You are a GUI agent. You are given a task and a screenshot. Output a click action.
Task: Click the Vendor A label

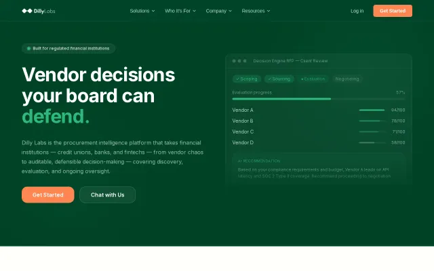point(243,110)
